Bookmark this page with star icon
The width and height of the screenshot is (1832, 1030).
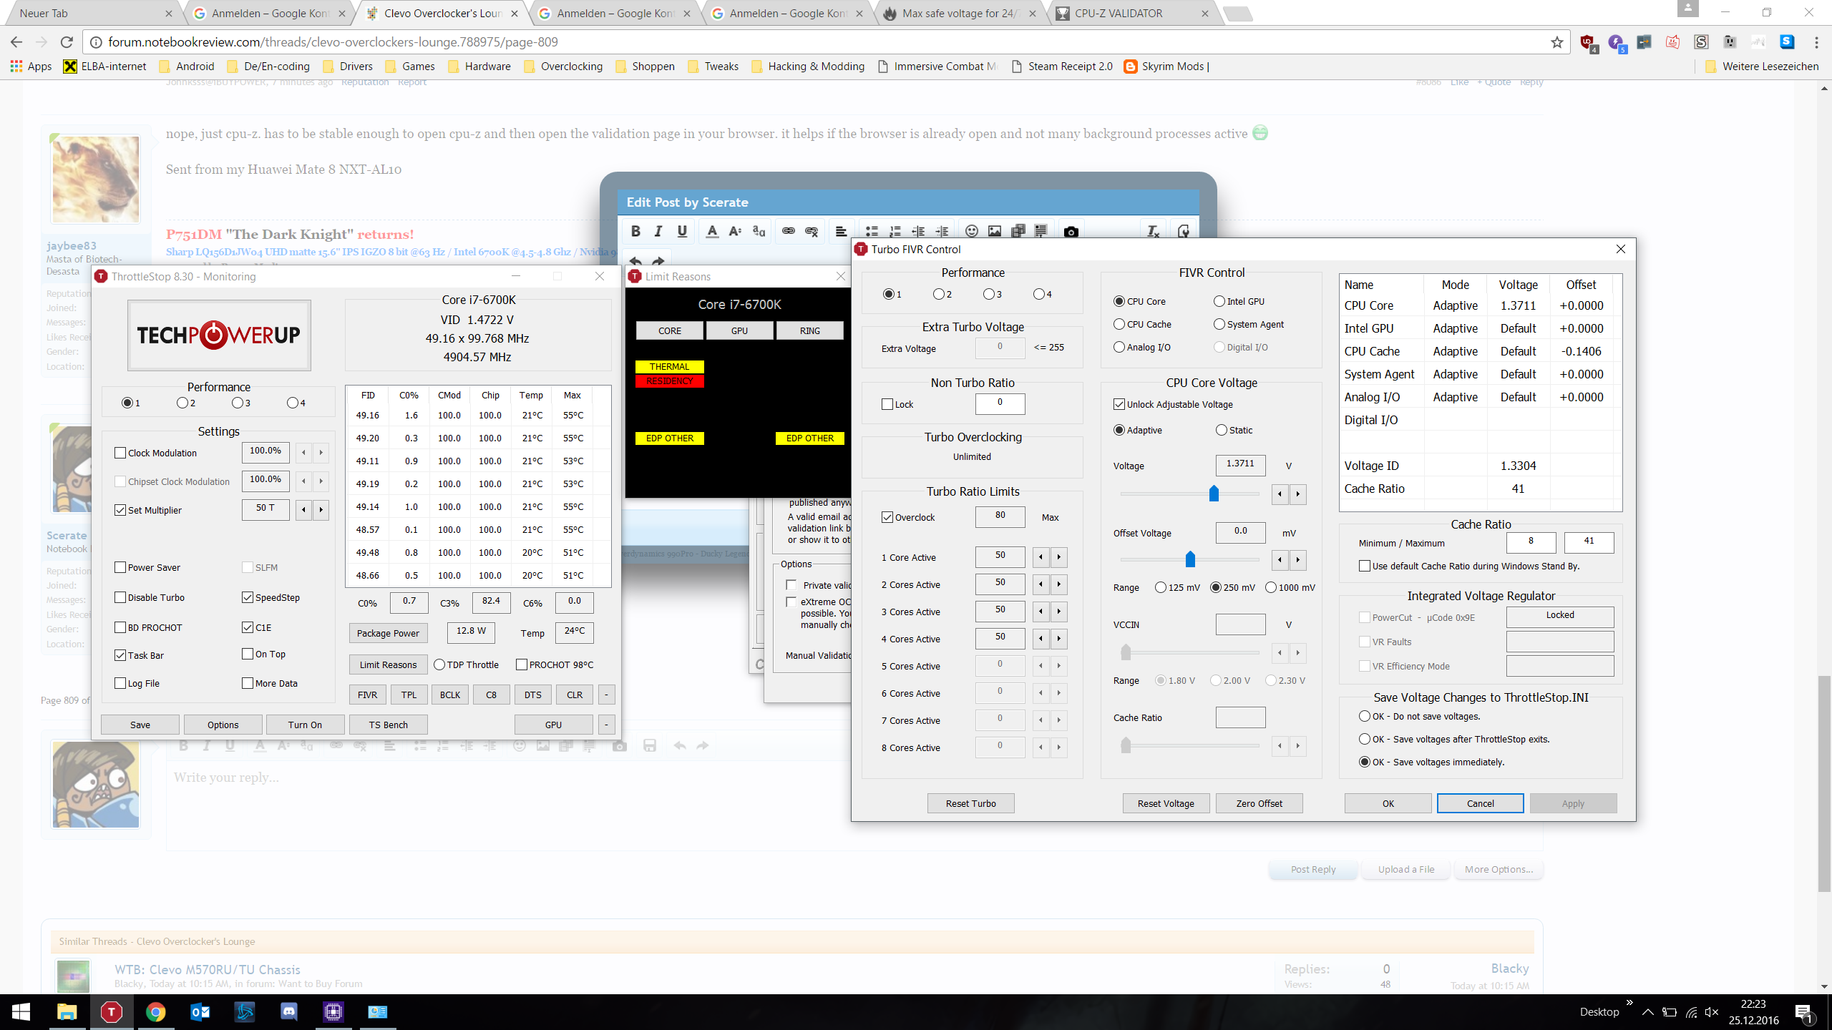pos(1556,42)
